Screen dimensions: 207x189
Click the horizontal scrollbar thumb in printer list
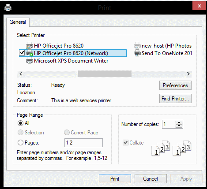(x=105, y=74)
